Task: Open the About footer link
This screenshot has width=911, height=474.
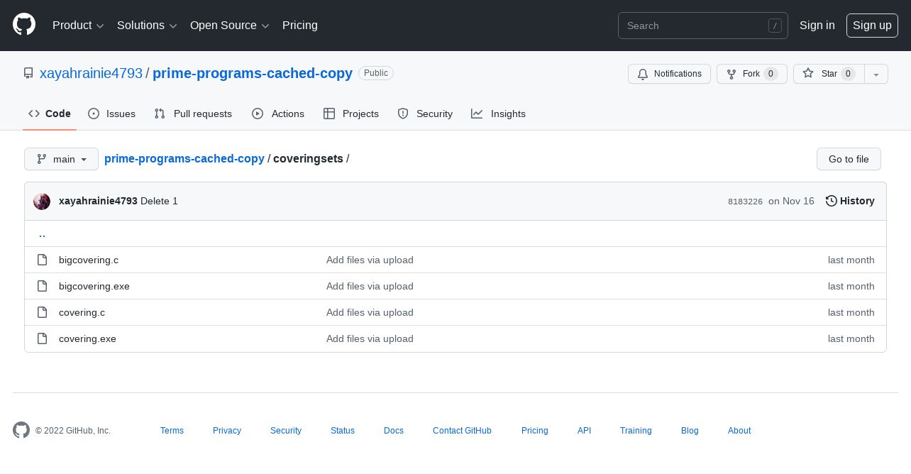Action: [x=739, y=431]
